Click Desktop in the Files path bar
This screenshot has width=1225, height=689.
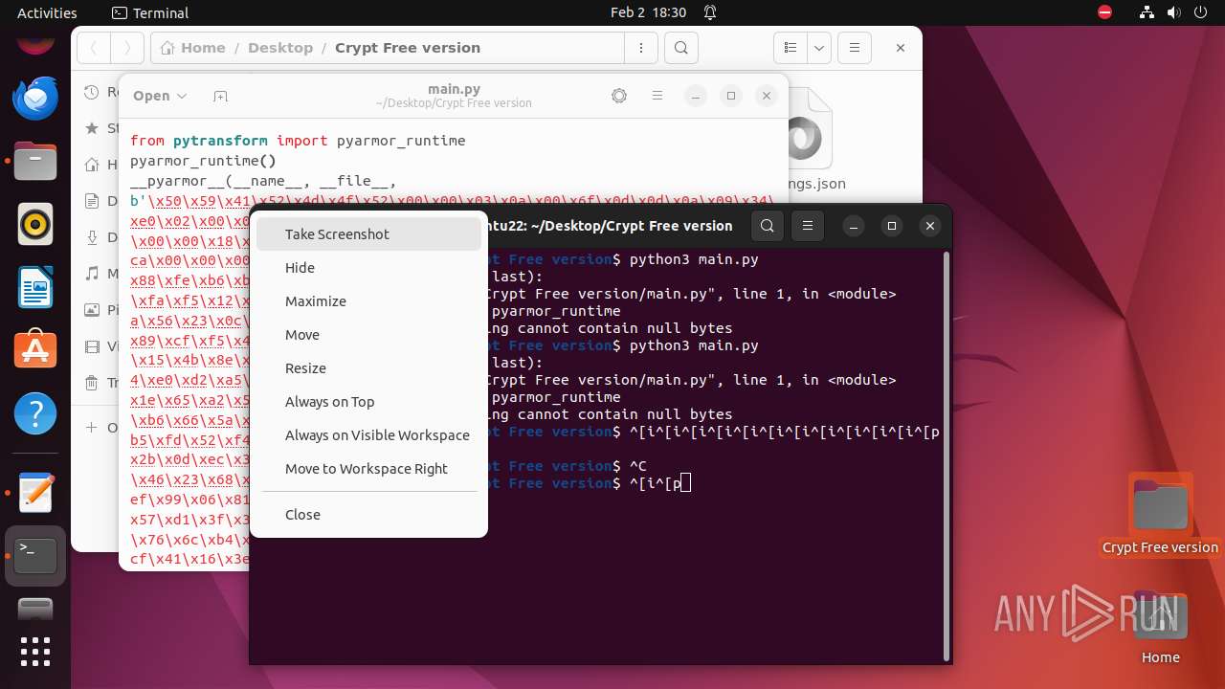point(280,48)
